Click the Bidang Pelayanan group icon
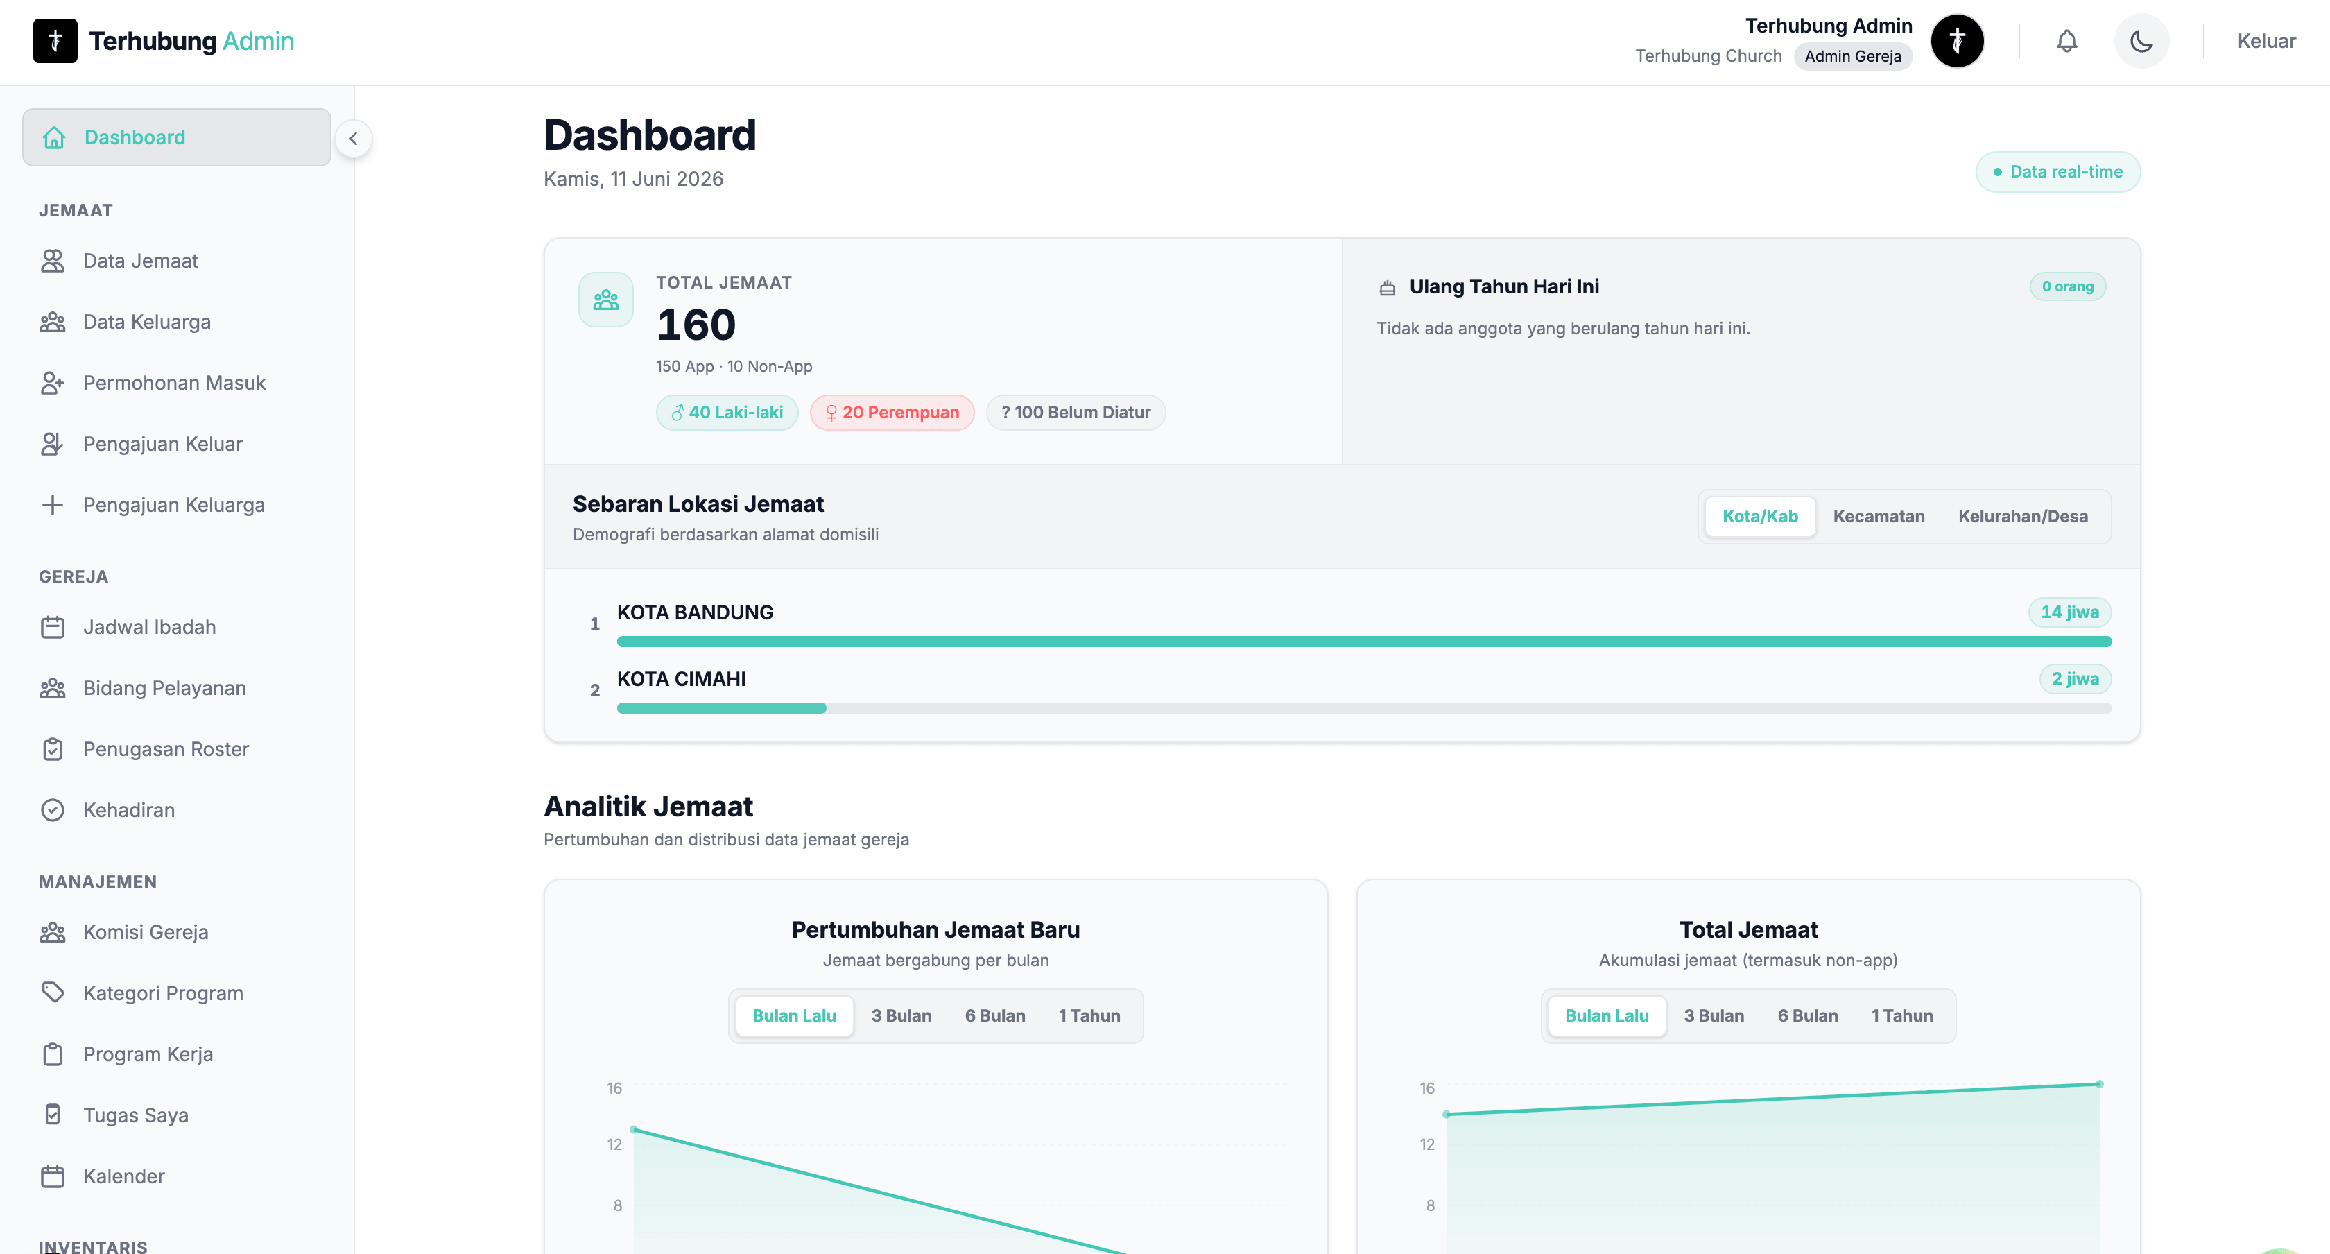 (53, 689)
